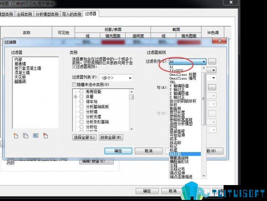Choose 制造商 parameter

pyautogui.click(x=175, y=108)
